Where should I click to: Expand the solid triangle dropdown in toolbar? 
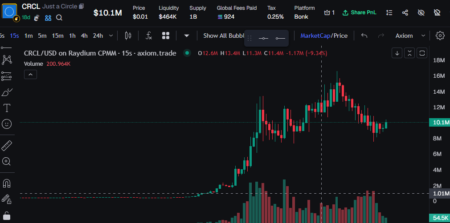tap(187, 36)
